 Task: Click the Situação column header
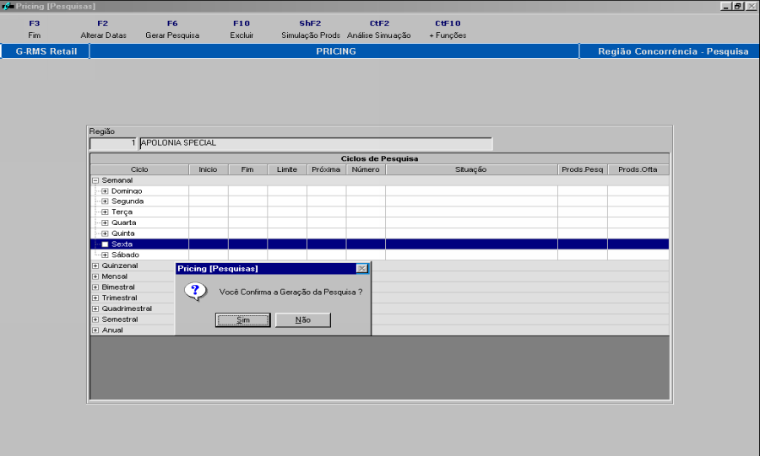click(x=471, y=169)
